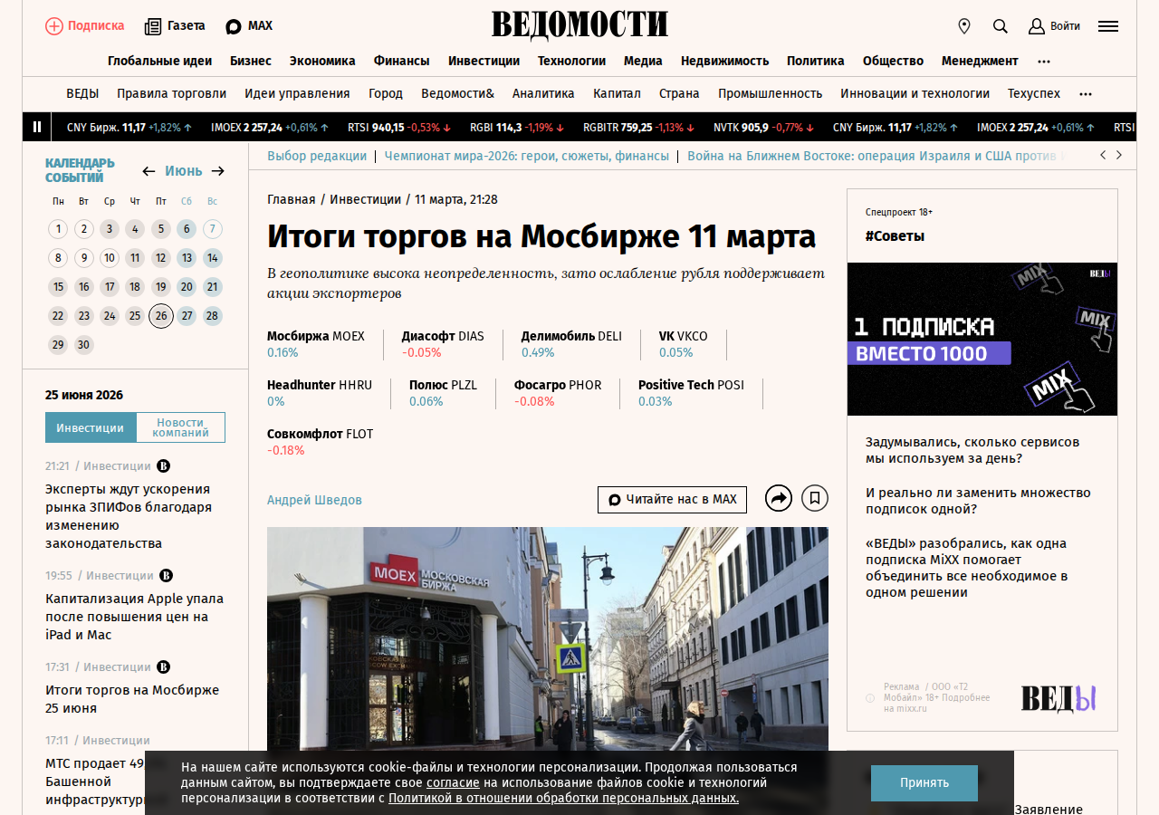
Task: Click the ВЕДЫ logo in ad block
Action: [x=1058, y=698]
